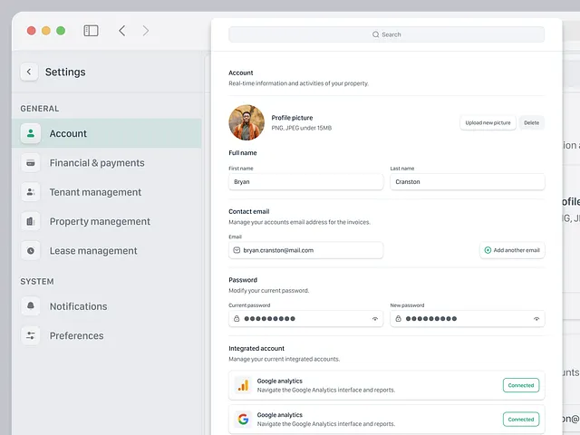Image resolution: width=580 pixels, height=435 pixels.
Task: Click the Property management building icon
Action: tap(31, 221)
